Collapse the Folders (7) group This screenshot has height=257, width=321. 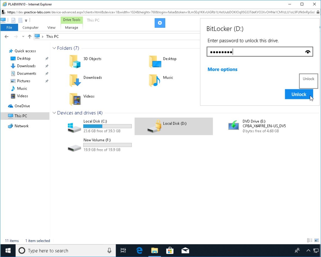pyautogui.click(x=54, y=48)
